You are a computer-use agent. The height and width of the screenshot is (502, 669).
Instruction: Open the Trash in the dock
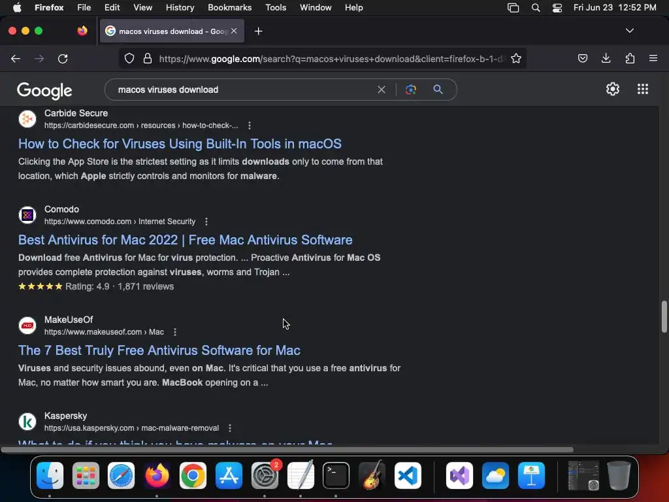(x=619, y=475)
